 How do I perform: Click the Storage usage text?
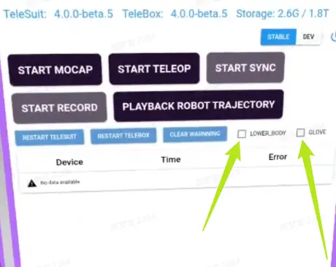283,14
